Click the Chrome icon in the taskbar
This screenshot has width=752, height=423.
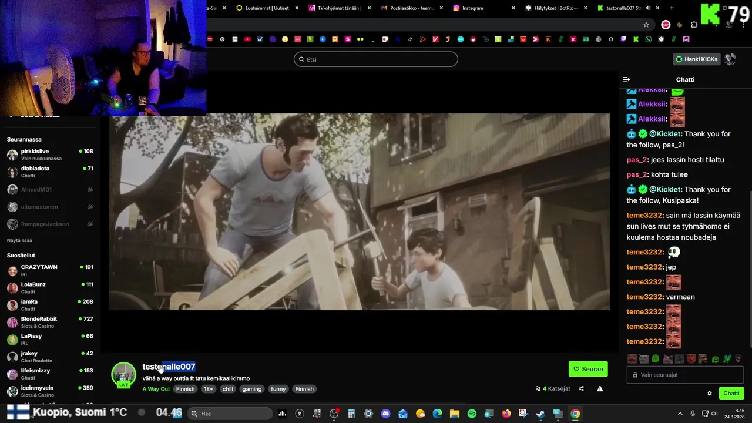(x=575, y=414)
